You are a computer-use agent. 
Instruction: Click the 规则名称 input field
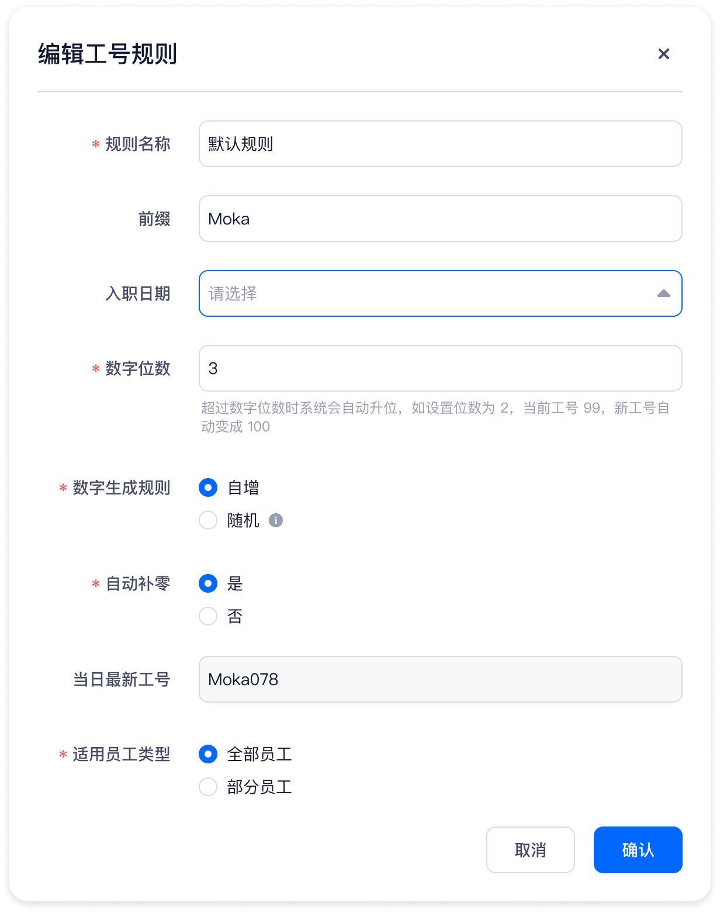(440, 144)
